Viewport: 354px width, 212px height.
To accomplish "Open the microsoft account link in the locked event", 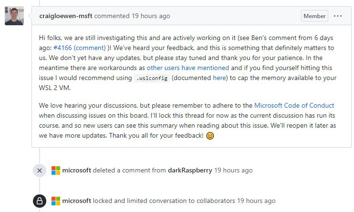I will 77,201.
